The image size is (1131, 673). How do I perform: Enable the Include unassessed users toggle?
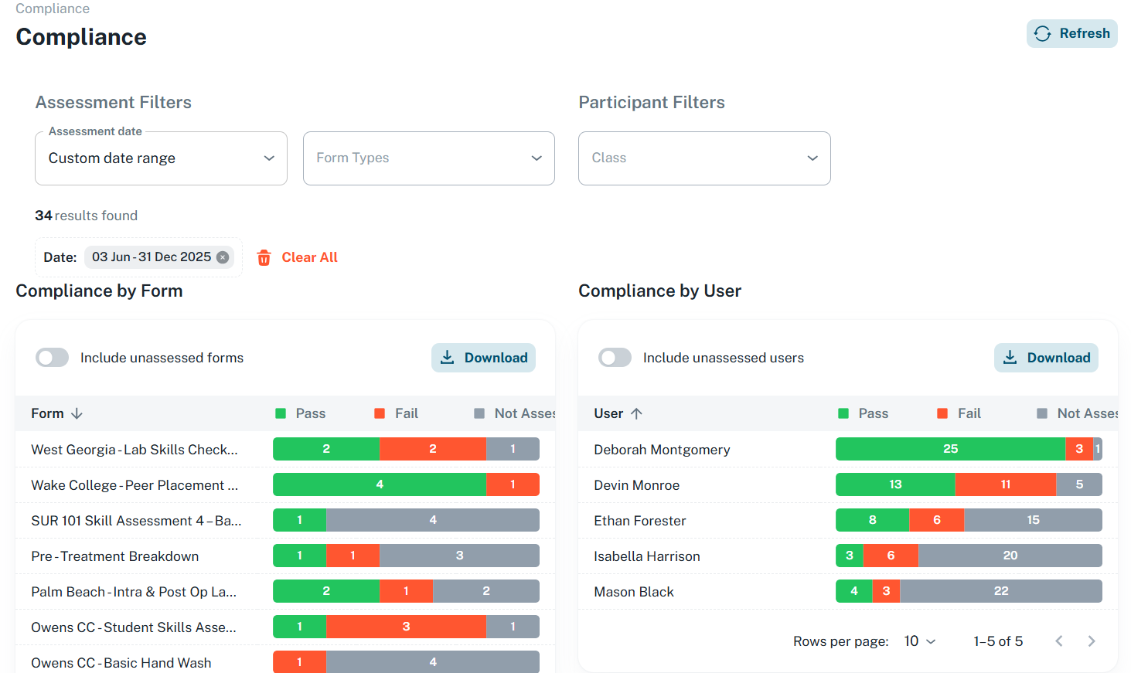click(x=615, y=357)
